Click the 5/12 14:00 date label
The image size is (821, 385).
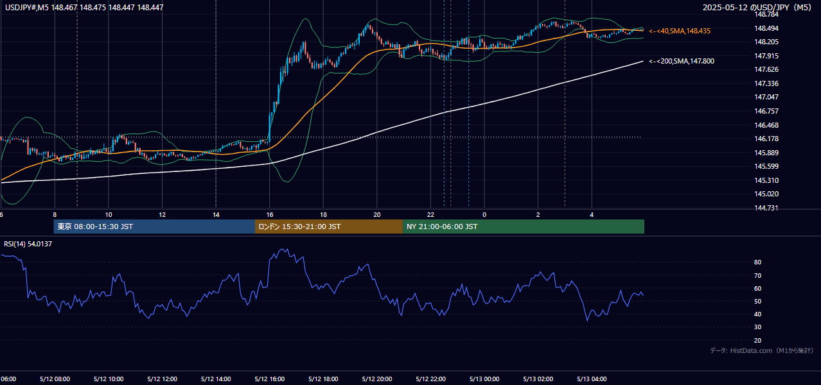pyautogui.click(x=216, y=379)
